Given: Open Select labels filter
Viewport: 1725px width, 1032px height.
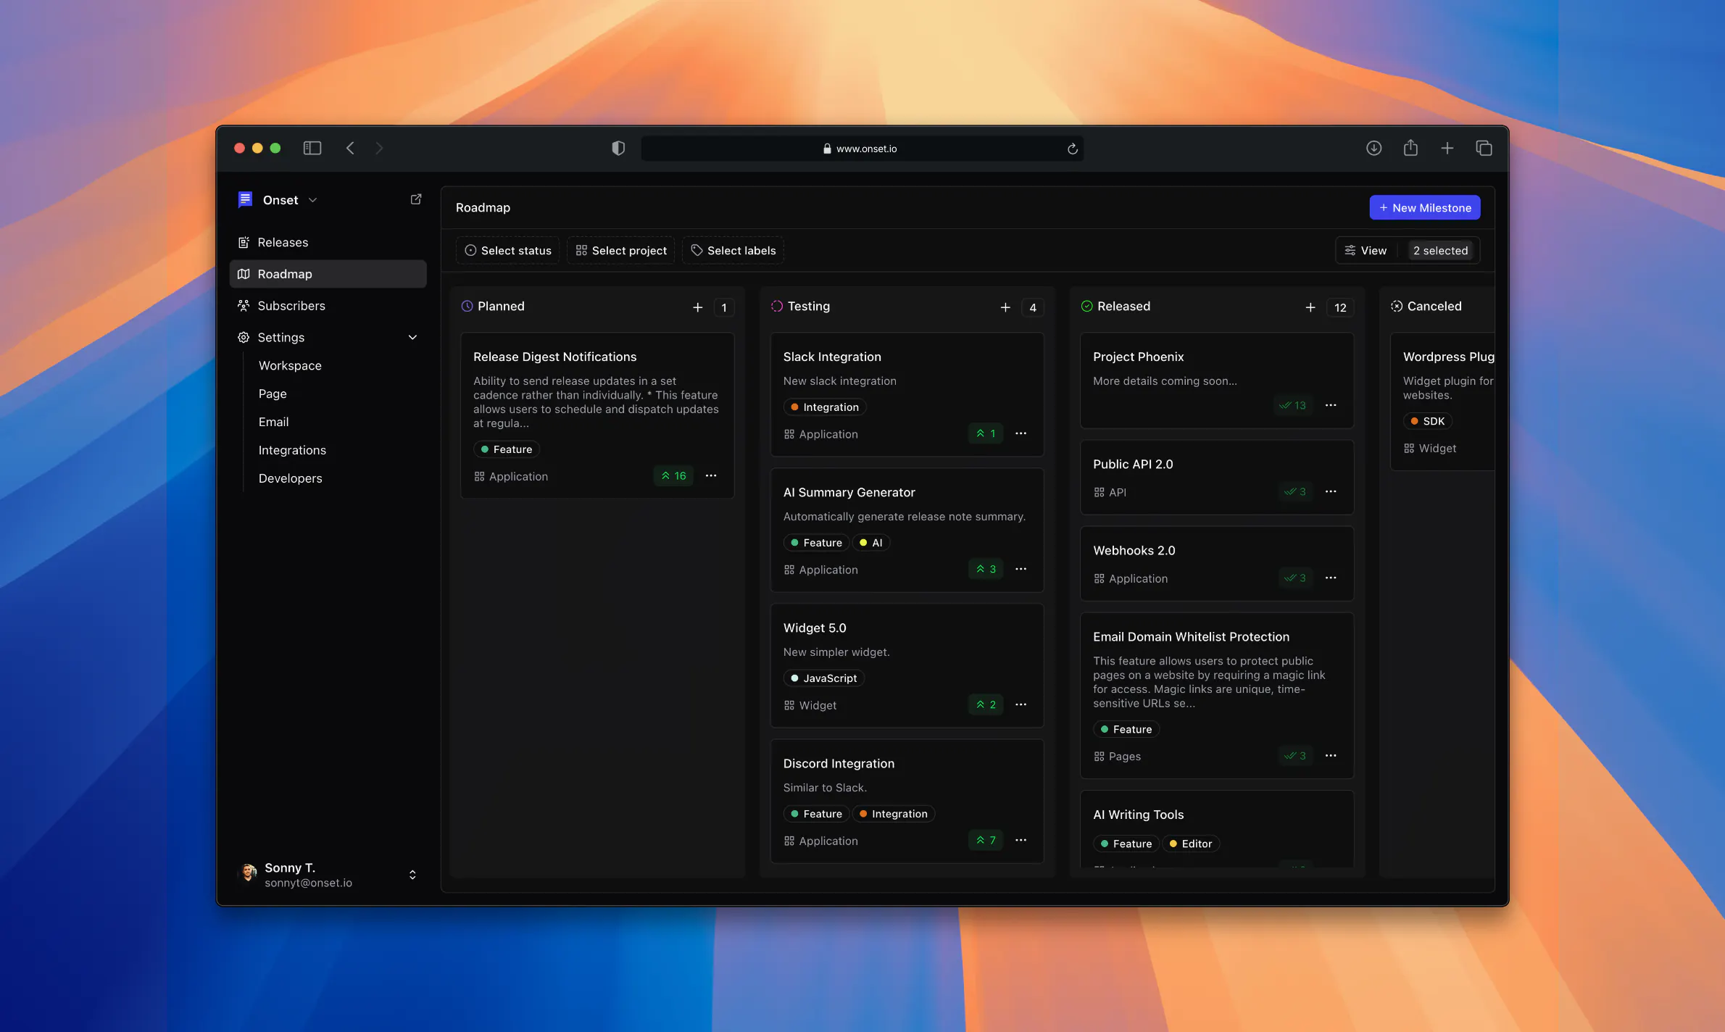Looking at the screenshot, I should point(733,250).
